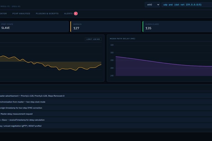Open the eth0 interface dropdown
The width and height of the screenshot is (212, 141).
[x=152, y=5]
